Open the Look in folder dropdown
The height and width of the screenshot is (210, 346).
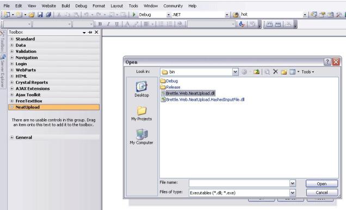[x=236, y=72]
